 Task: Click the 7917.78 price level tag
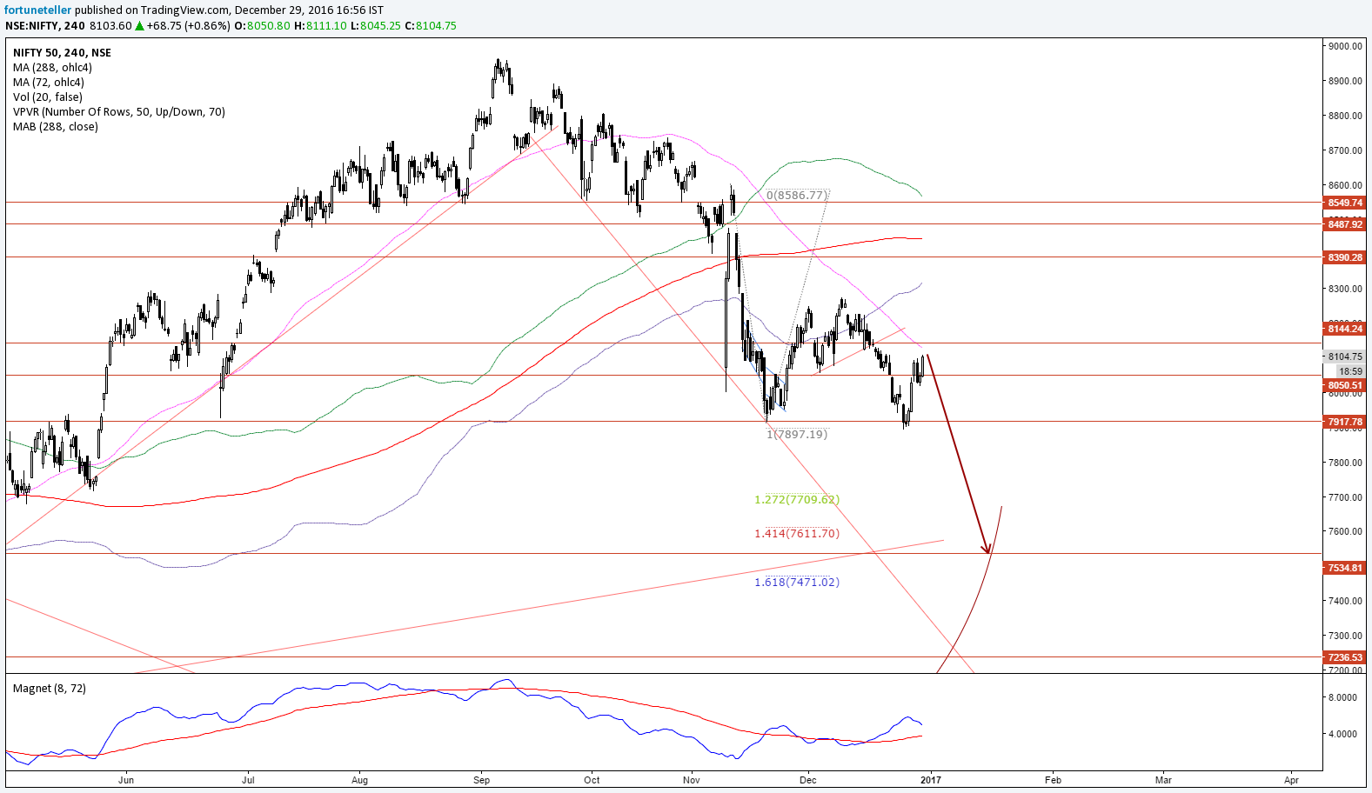click(1344, 422)
